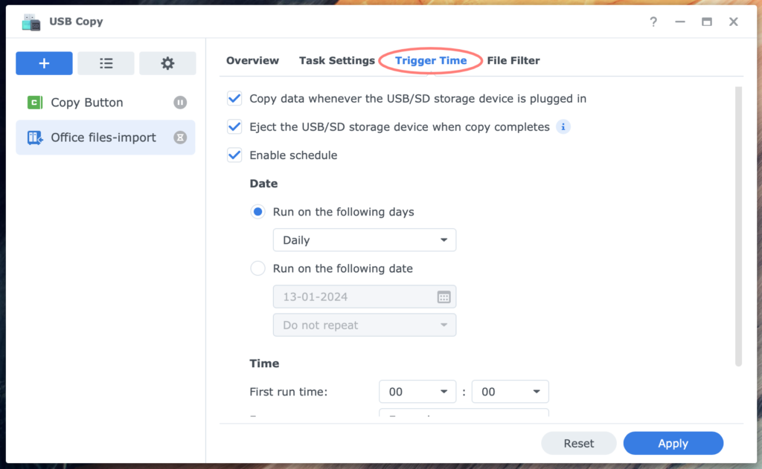Open help with the question mark icon
The image size is (762, 469).
tap(653, 22)
